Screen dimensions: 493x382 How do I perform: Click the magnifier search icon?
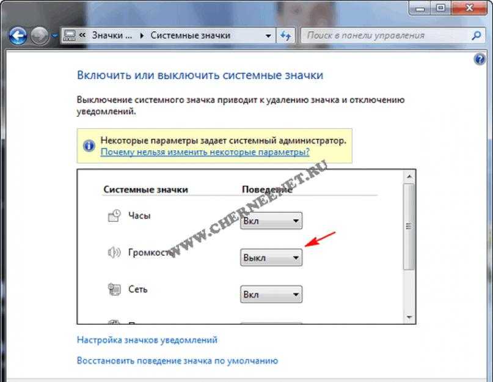pyautogui.click(x=477, y=35)
